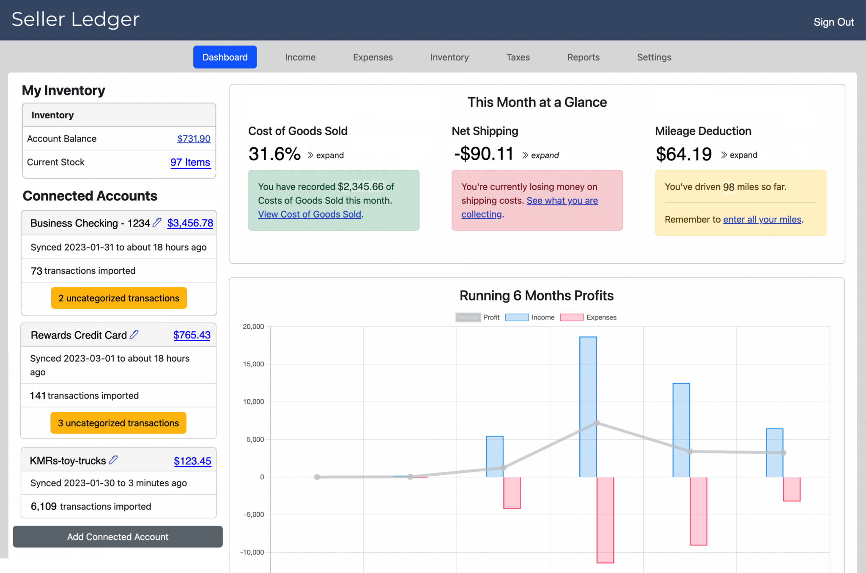Edit Business Checking name via pencil icon
Viewport: 866px width, 573px height.
point(157,223)
